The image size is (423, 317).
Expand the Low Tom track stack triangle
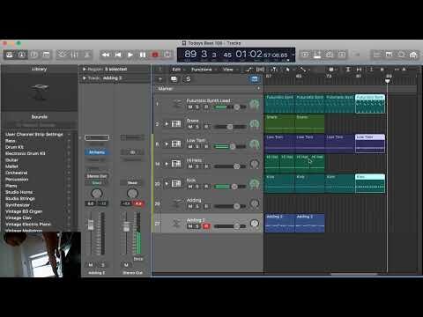[x=167, y=144]
